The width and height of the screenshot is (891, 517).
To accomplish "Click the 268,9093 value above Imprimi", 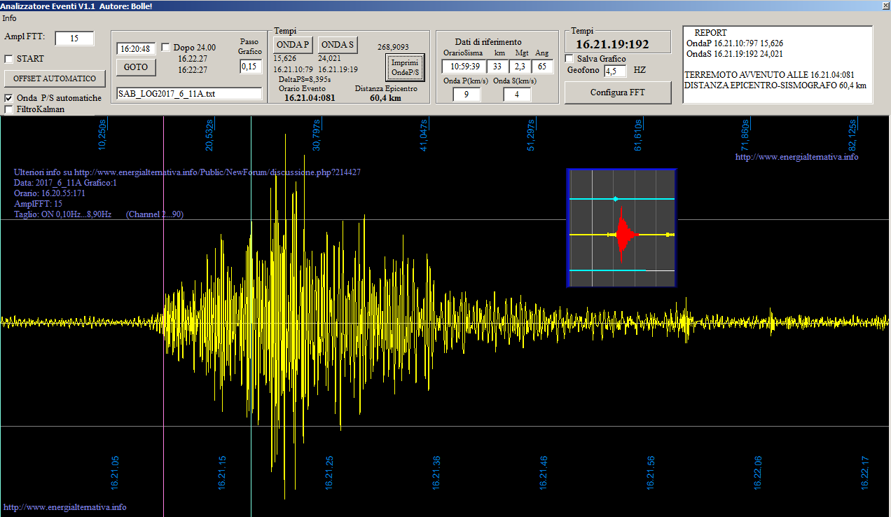I will click(393, 47).
